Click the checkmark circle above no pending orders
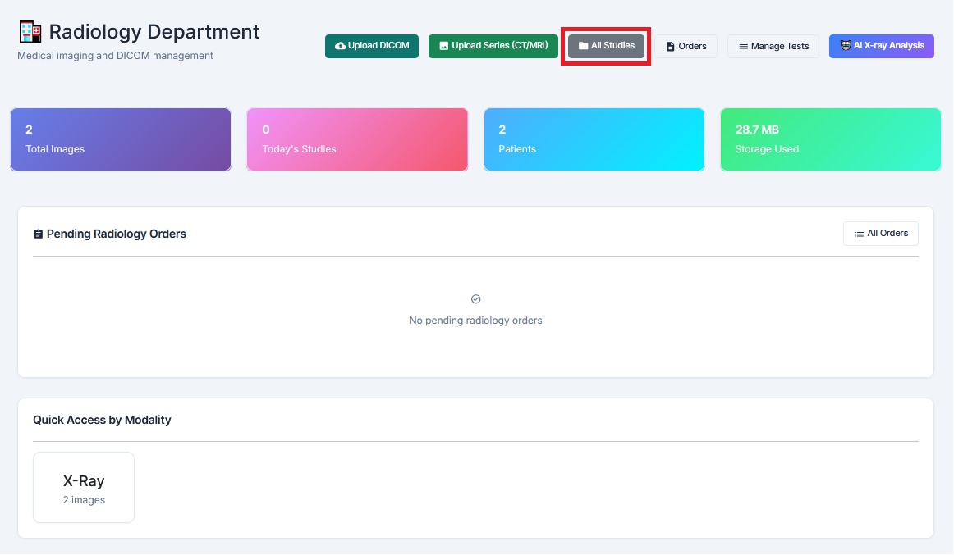 (x=476, y=298)
